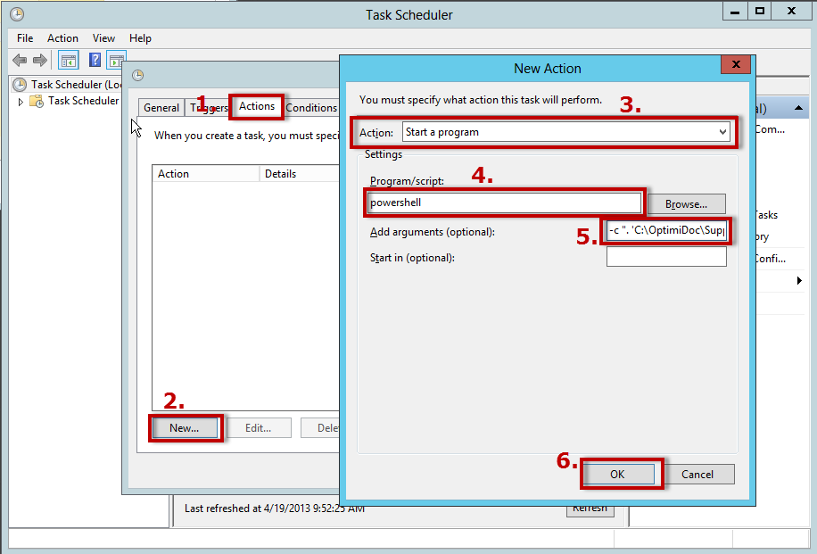Click the Start in (optional) field

pos(666,258)
